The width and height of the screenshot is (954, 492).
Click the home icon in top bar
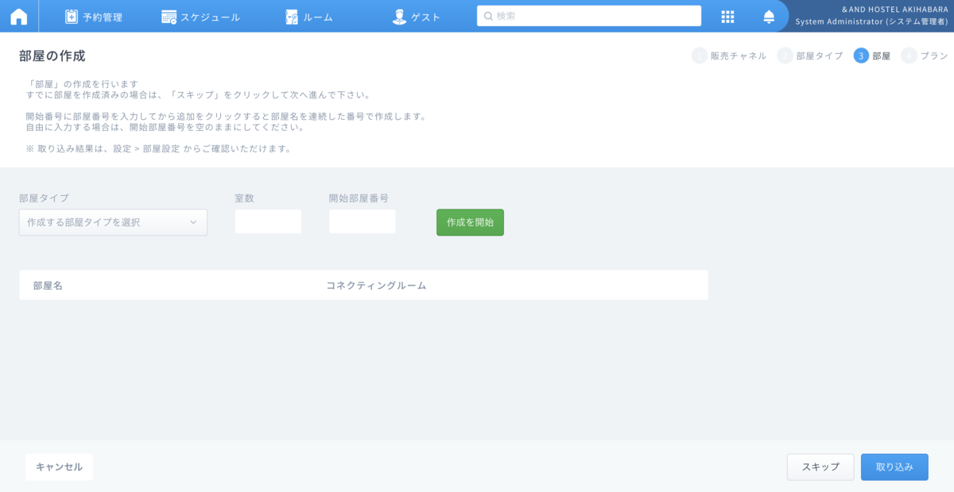18,17
